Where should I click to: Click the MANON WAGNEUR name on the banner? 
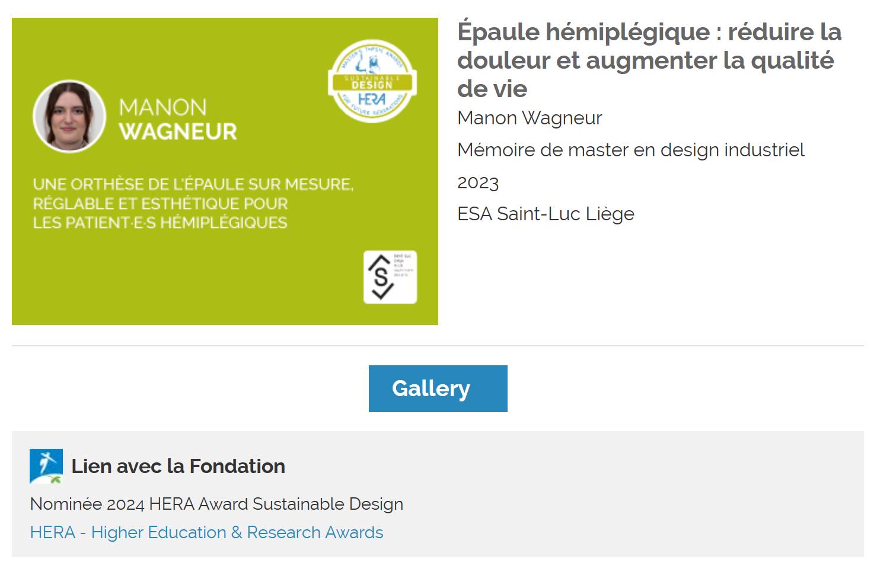click(x=178, y=119)
